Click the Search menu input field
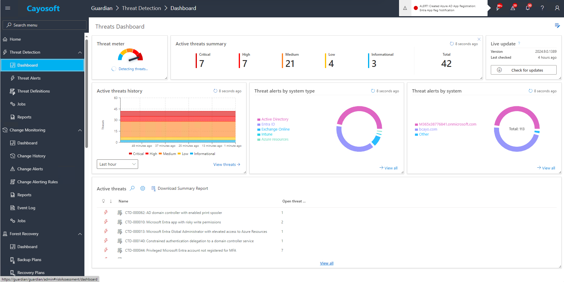The image size is (564, 282). pyautogui.click(x=45, y=25)
